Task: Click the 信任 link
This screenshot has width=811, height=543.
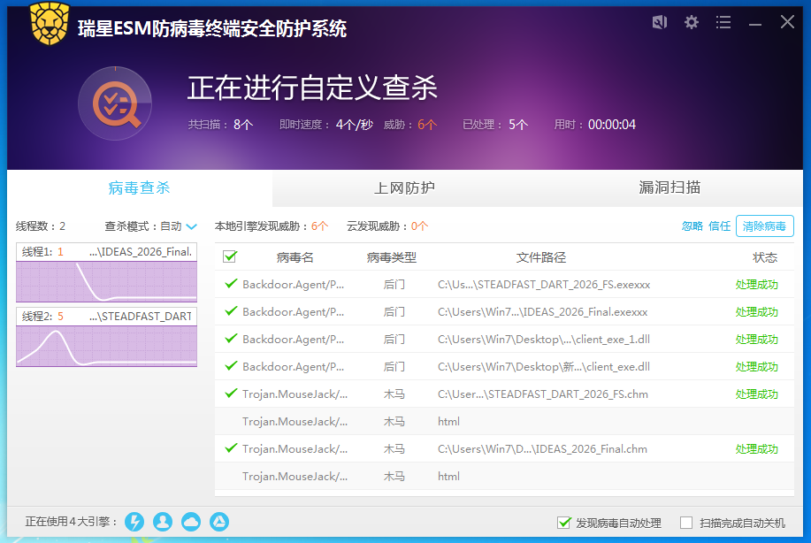Action: [x=719, y=226]
